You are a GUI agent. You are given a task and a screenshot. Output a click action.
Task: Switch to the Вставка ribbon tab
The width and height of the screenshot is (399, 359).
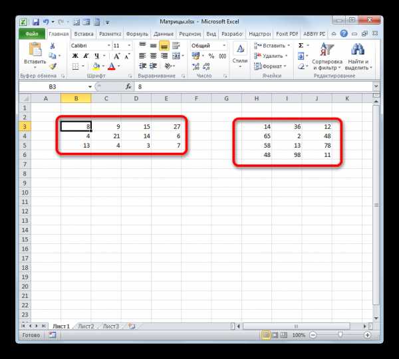(x=84, y=34)
